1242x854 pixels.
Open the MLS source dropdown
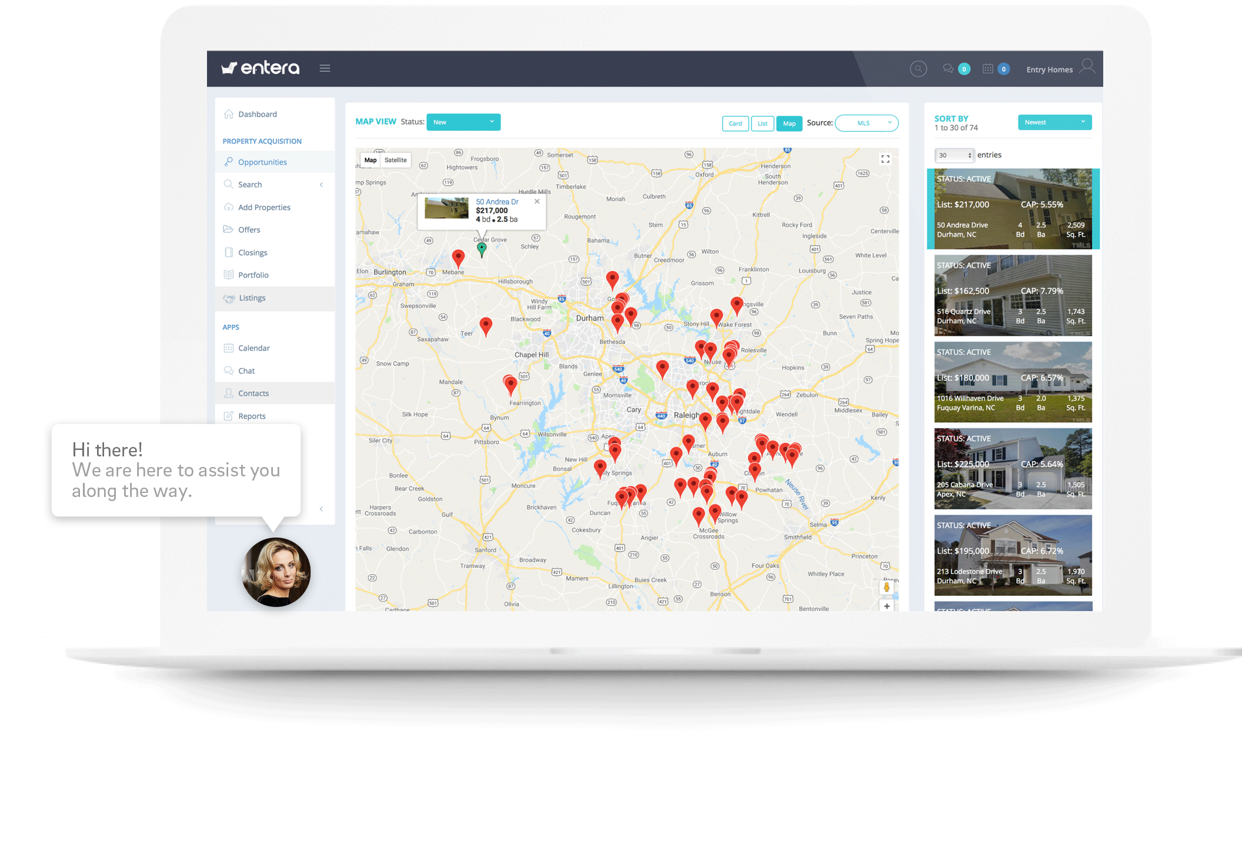click(x=866, y=123)
